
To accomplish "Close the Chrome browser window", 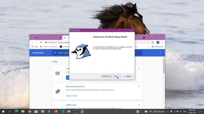I will pyautogui.click(x=162, y=36).
